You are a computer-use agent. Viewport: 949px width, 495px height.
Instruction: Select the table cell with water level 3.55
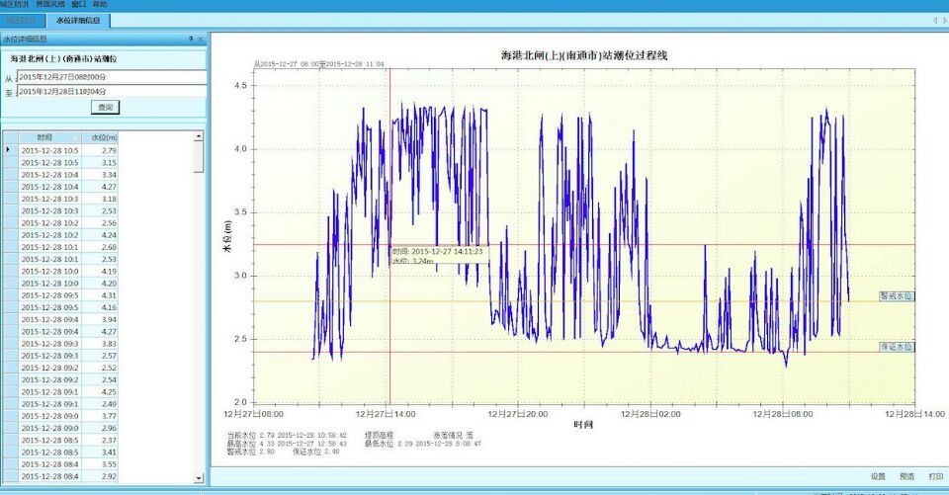pyautogui.click(x=100, y=464)
